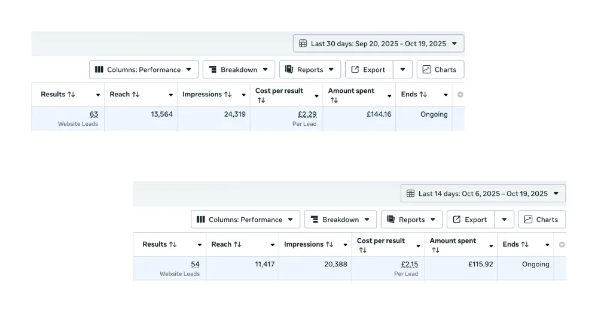Click the plus add-column icon in upper table
Viewport: 598px width, 313px height.
(x=460, y=95)
